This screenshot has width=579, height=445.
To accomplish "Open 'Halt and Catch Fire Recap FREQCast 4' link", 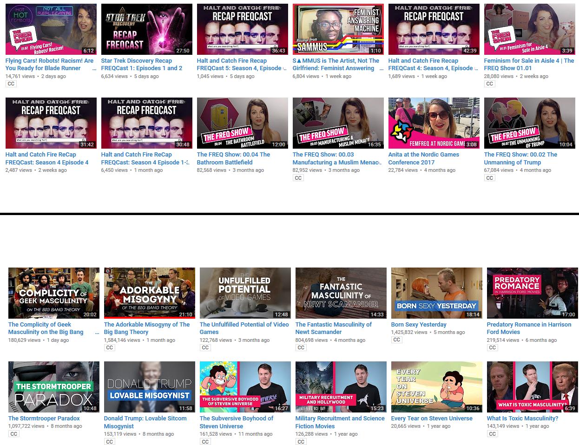I will coord(433,65).
